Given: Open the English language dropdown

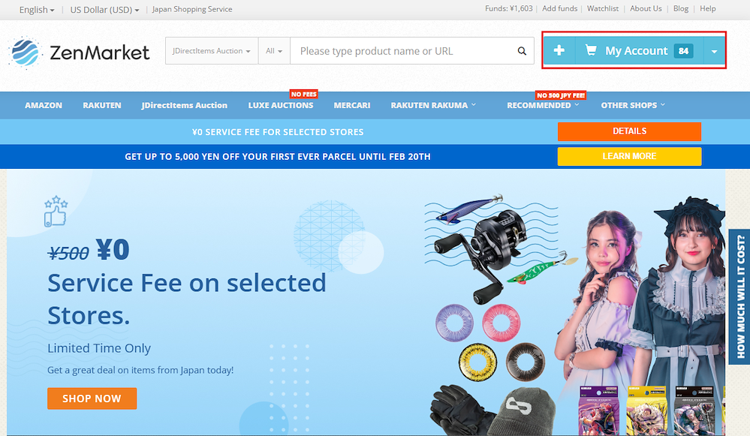Looking at the screenshot, I should 37,10.
